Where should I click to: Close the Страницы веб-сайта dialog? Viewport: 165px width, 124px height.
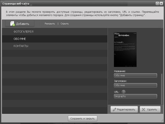(161, 4)
